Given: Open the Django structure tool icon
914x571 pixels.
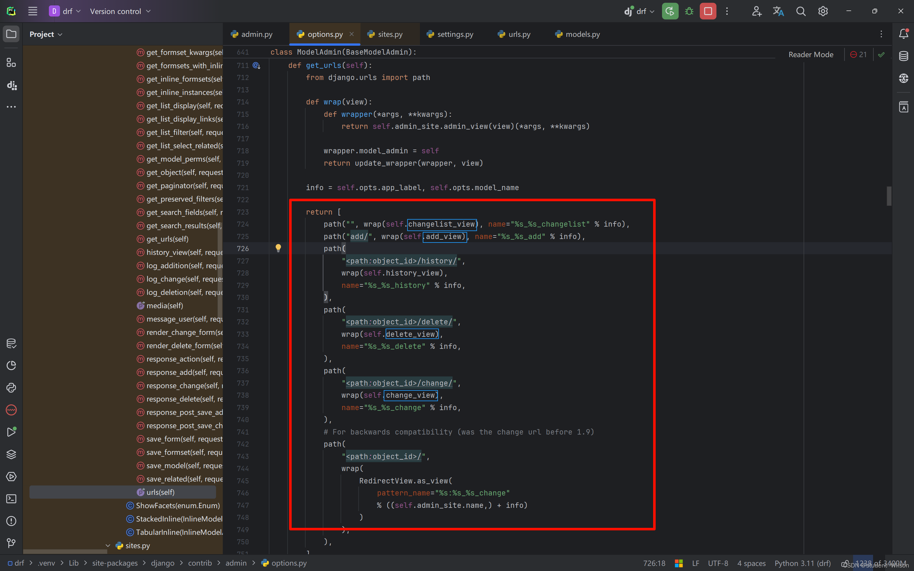Looking at the screenshot, I should coord(11,85).
